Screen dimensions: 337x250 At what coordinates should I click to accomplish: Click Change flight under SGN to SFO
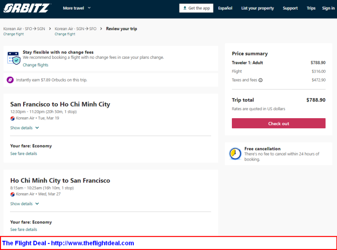coord(65,34)
